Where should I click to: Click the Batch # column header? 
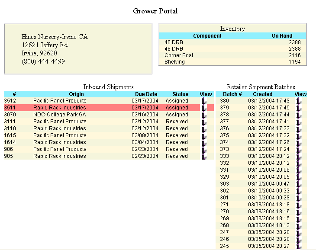(232, 94)
